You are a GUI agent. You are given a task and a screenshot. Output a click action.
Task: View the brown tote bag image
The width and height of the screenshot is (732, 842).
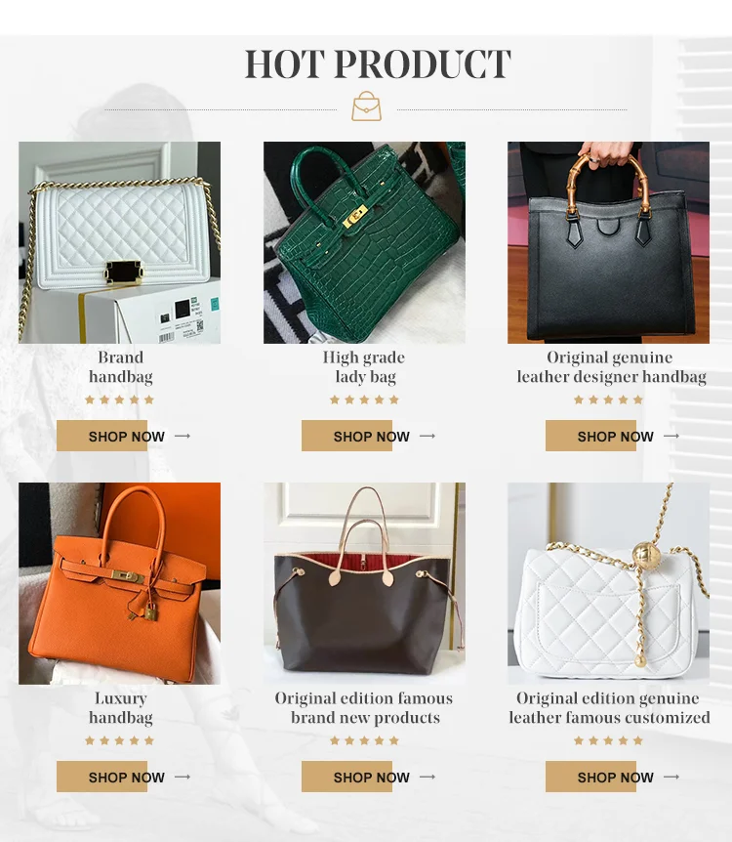[364, 584]
